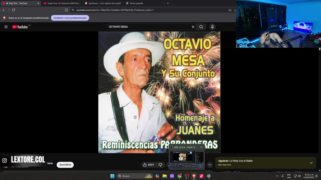Open File Explorer from the taskbar
Screen dimensions: 321x180
coord(165,176)
